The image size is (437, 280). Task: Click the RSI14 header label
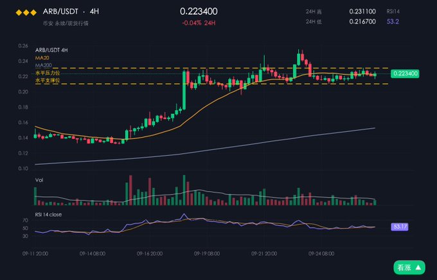(x=393, y=12)
